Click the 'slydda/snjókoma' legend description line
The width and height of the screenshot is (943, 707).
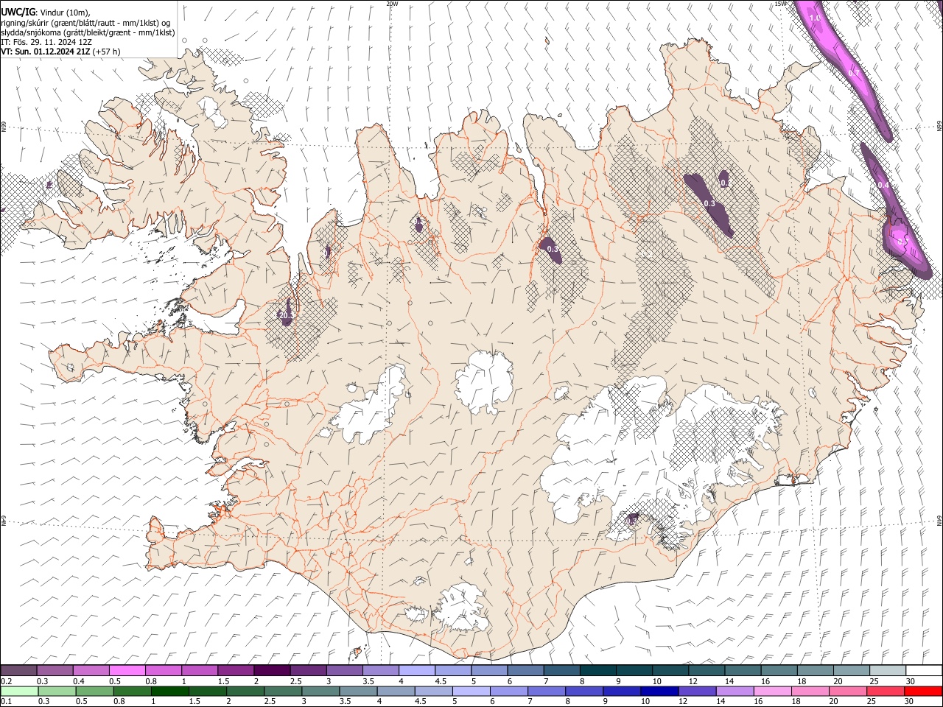88,32
